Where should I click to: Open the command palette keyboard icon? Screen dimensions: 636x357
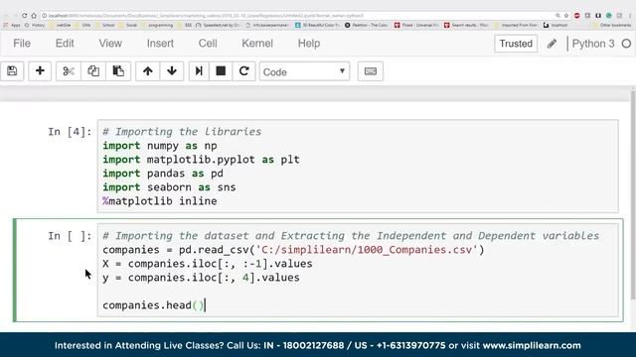tap(371, 71)
